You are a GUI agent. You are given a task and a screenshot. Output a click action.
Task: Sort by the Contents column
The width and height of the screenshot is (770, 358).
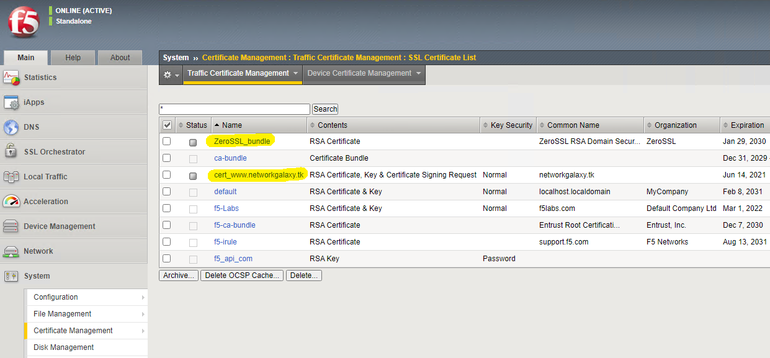333,125
